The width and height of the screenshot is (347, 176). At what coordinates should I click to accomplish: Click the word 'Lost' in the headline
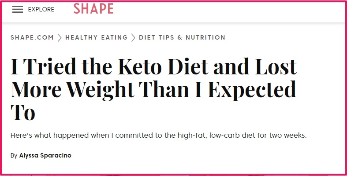[276, 66]
